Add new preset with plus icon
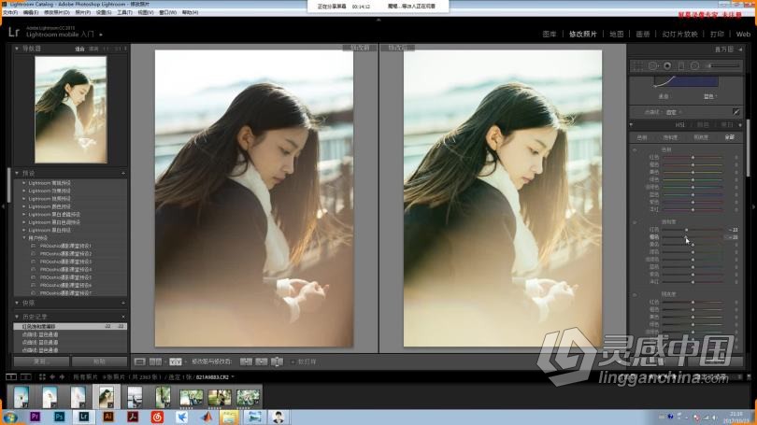 (123, 173)
